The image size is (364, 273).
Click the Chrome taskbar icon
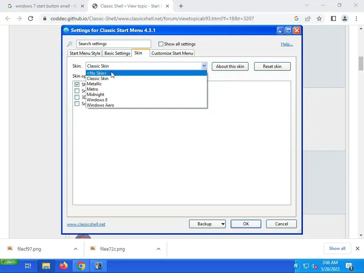[x=81, y=266]
